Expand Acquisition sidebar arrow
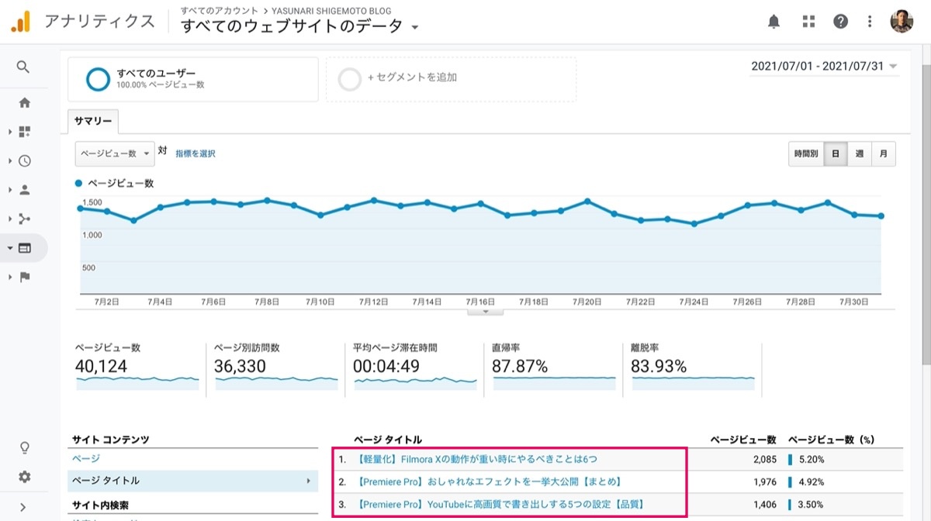Viewport: 931px width, 521px height. pos(10,219)
